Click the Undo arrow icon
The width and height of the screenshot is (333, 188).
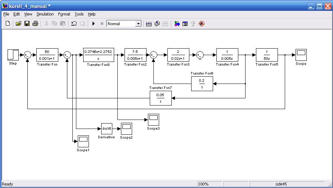(x=74, y=24)
